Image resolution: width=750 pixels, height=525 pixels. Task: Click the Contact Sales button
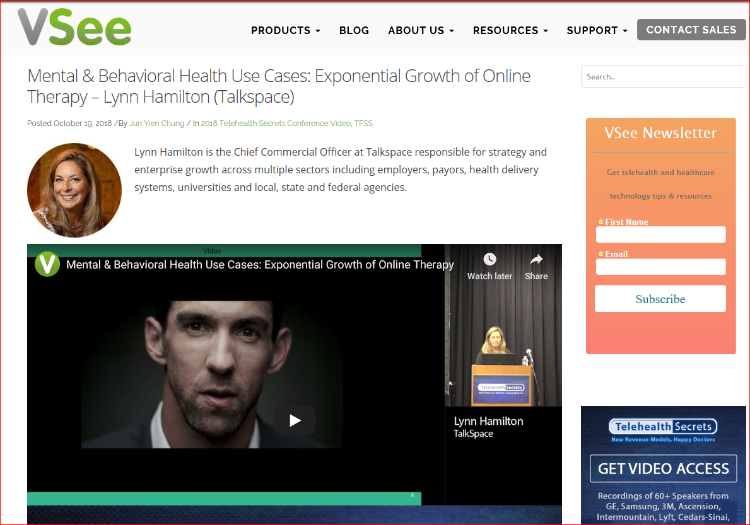click(x=691, y=30)
